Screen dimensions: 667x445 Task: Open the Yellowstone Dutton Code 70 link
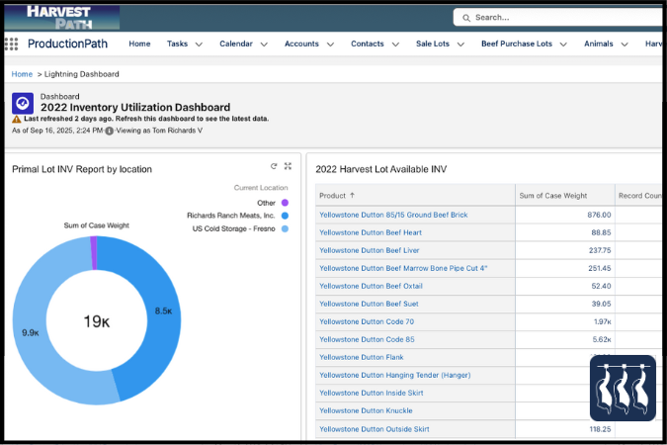pyautogui.click(x=367, y=322)
